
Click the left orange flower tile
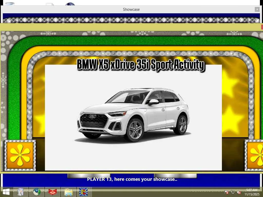[20, 155]
